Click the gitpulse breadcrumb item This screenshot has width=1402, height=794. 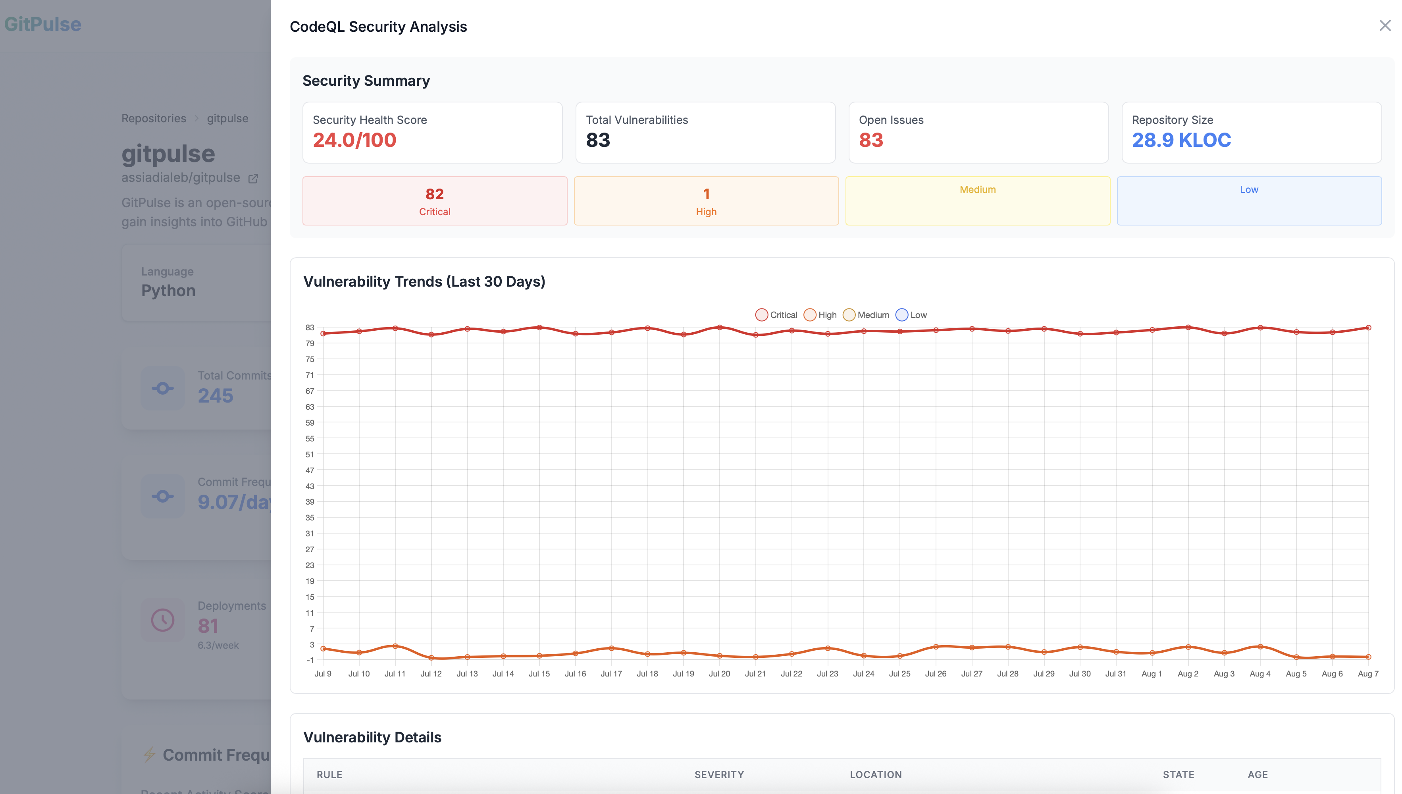(227, 118)
